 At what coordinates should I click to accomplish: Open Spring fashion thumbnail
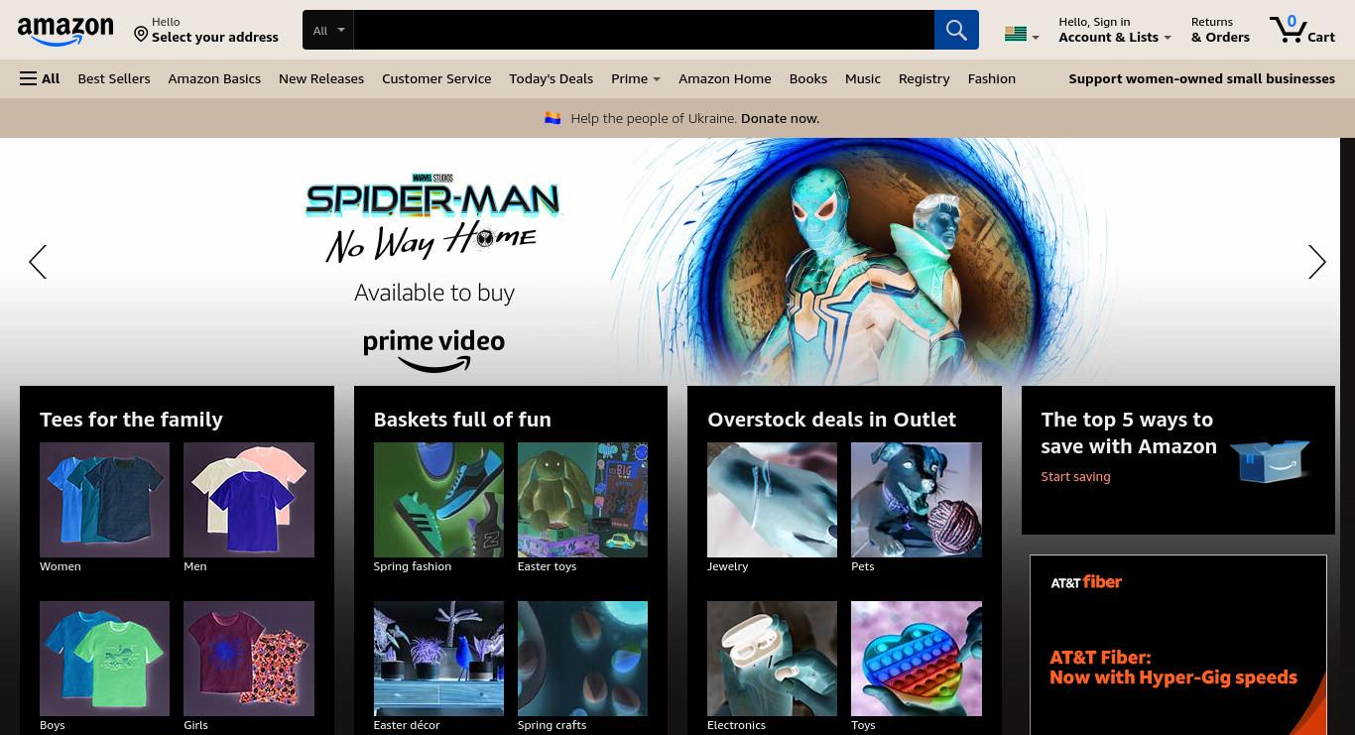(x=438, y=500)
